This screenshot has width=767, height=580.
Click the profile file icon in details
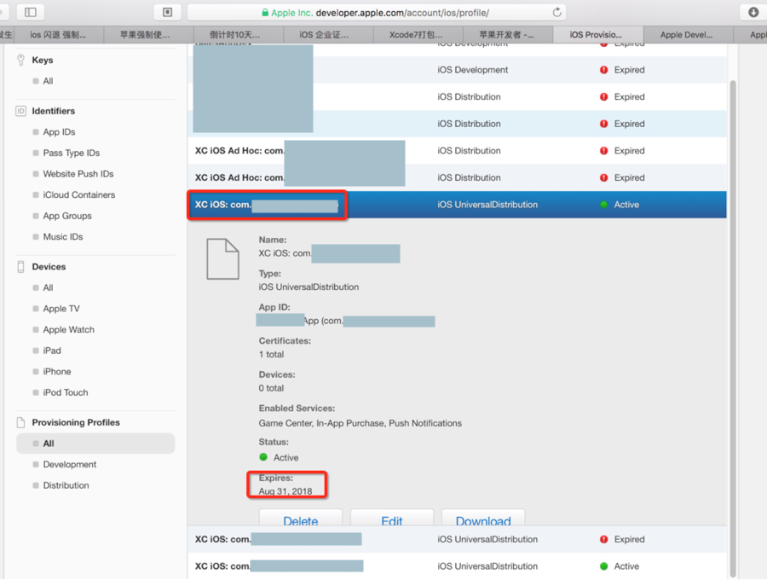pos(222,259)
